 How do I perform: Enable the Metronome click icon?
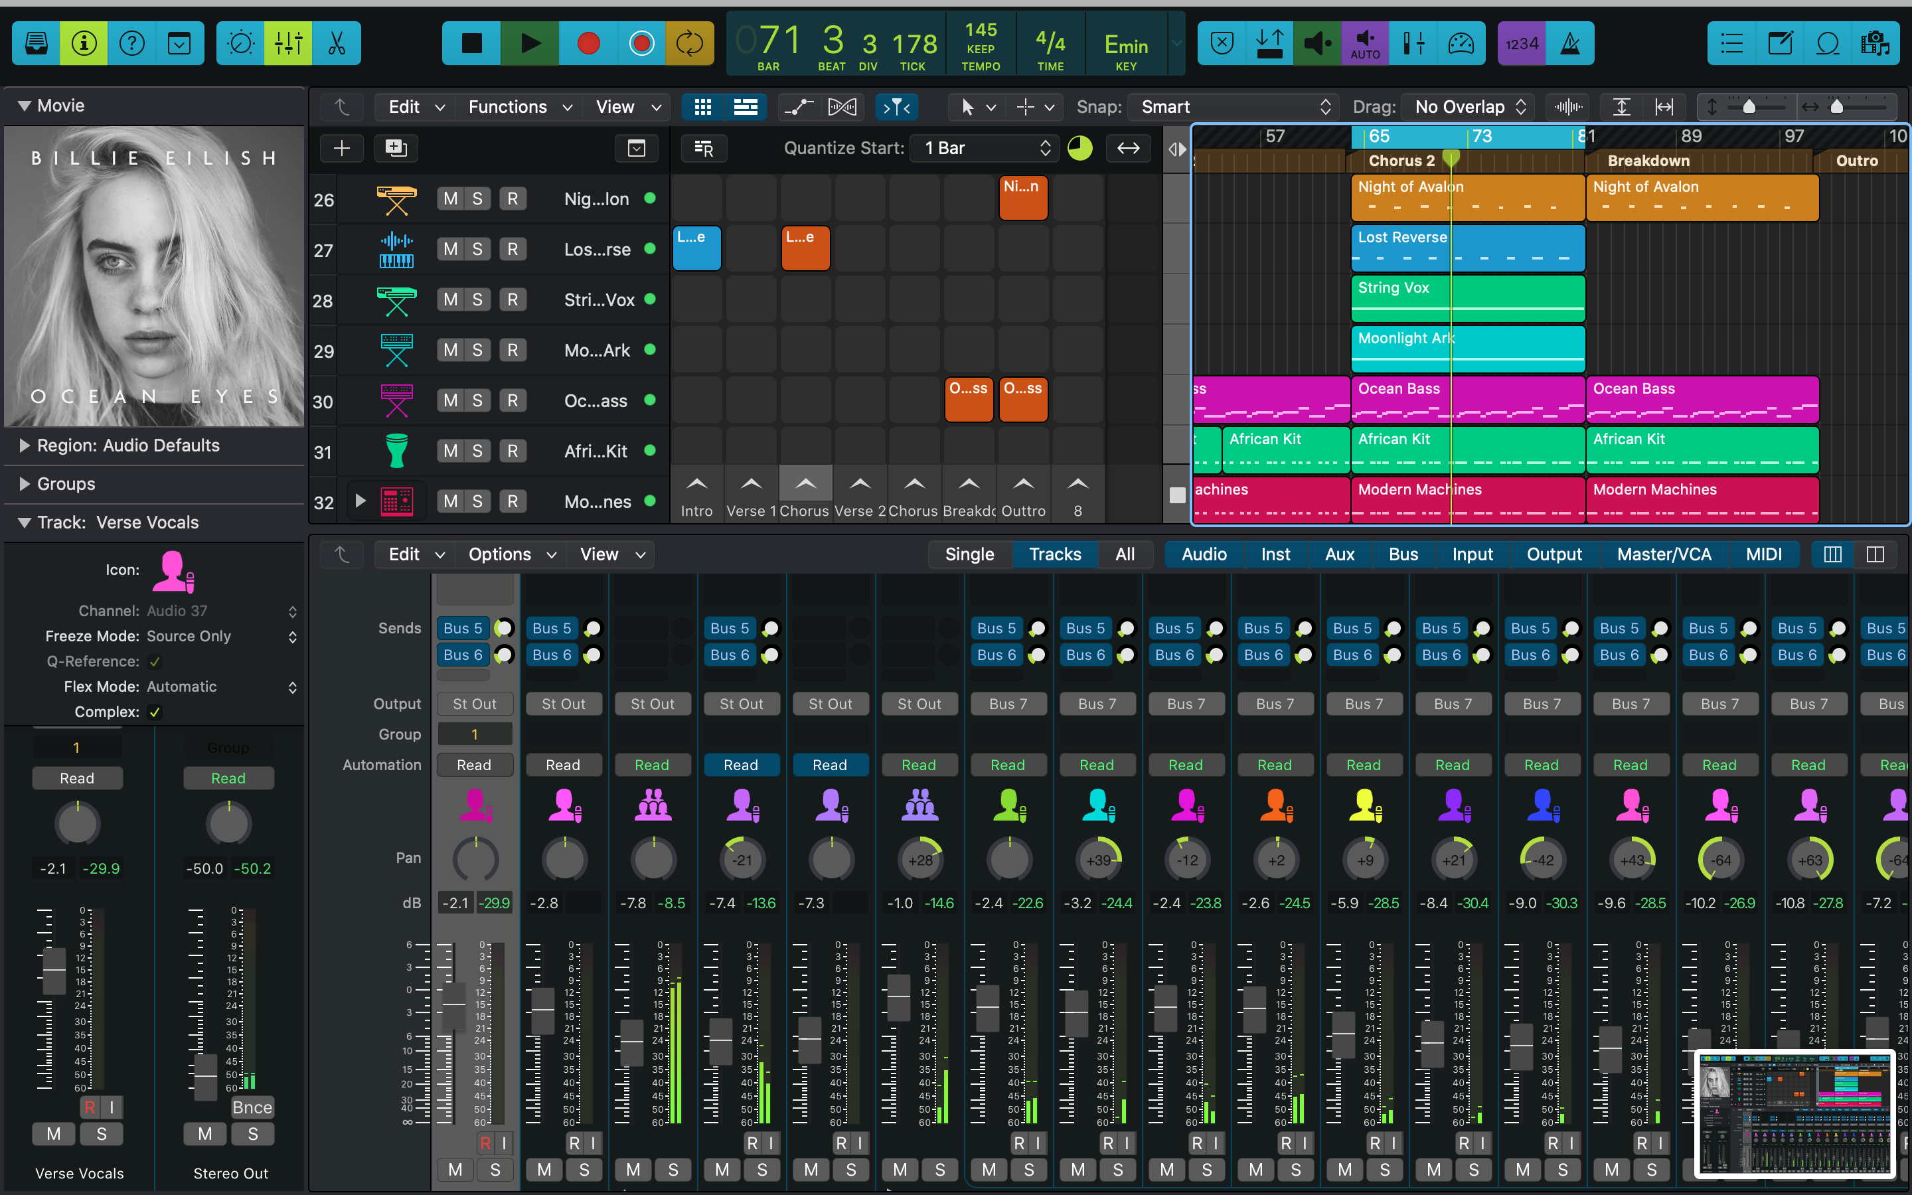pyautogui.click(x=1571, y=43)
